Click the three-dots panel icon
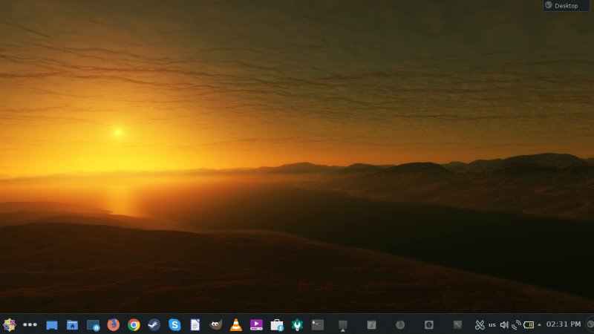Image resolution: width=594 pixels, height=334 pixels. coord(30,324)
